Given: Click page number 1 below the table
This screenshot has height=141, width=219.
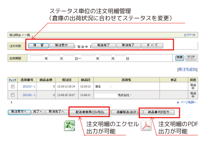Looking at the screenshot, I should pyautogui.click(x=11, y=102).
